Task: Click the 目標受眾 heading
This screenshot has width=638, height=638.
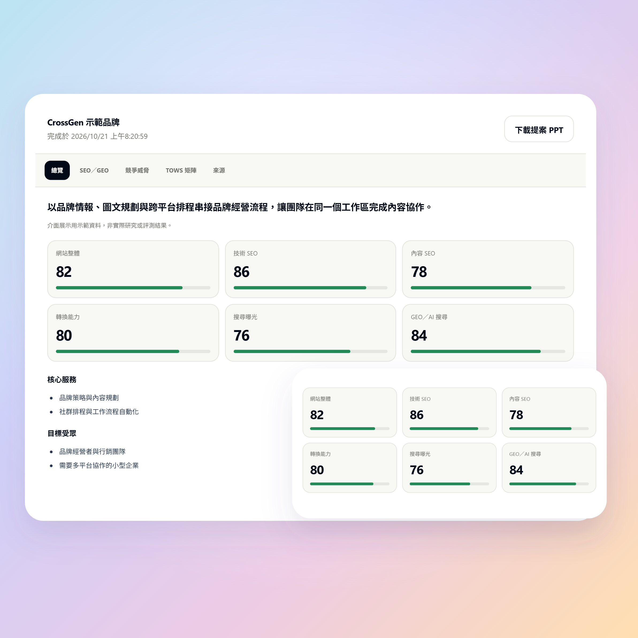Action: coord(62,433)
